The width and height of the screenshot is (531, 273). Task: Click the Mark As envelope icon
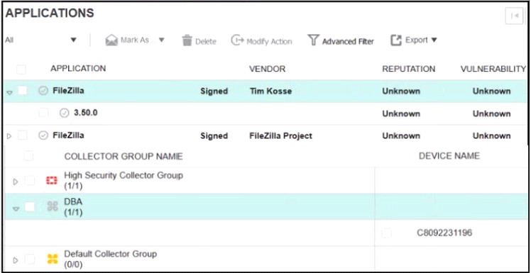111,40
